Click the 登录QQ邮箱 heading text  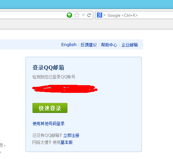coord(48,67)
